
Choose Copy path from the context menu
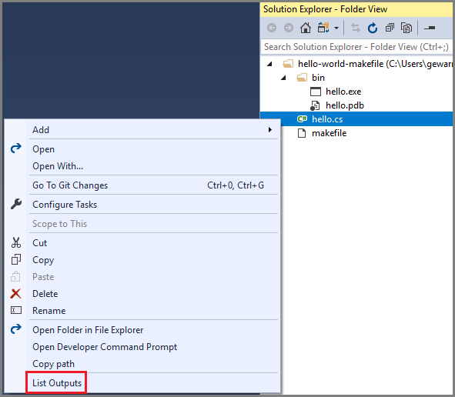tap(142, 364)
